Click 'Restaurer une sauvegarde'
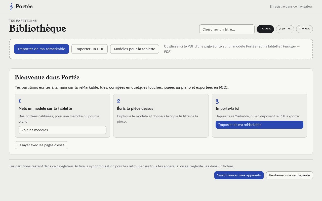 pyautogui.click(x=290, y=175)
